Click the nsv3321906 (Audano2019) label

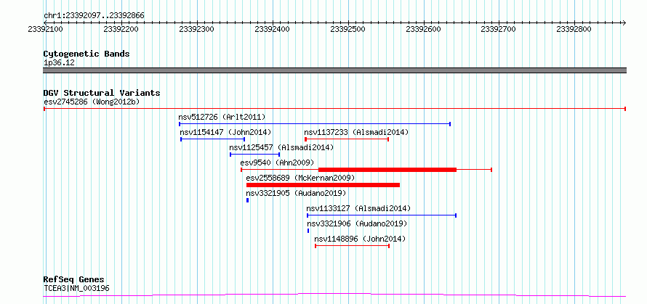pyautogui.click(x=357, y=223)
